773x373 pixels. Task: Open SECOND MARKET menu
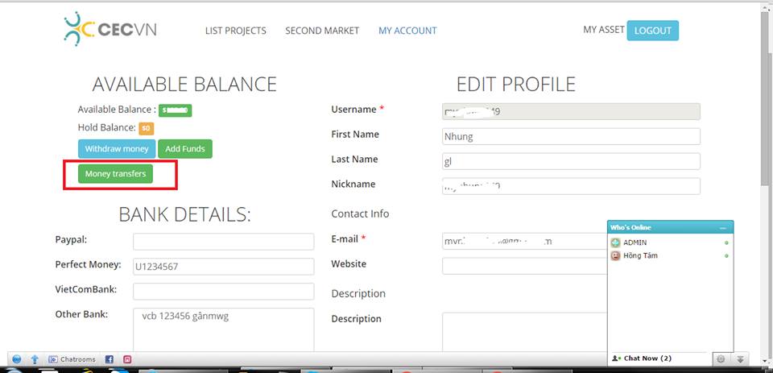(x=322, y=31)
